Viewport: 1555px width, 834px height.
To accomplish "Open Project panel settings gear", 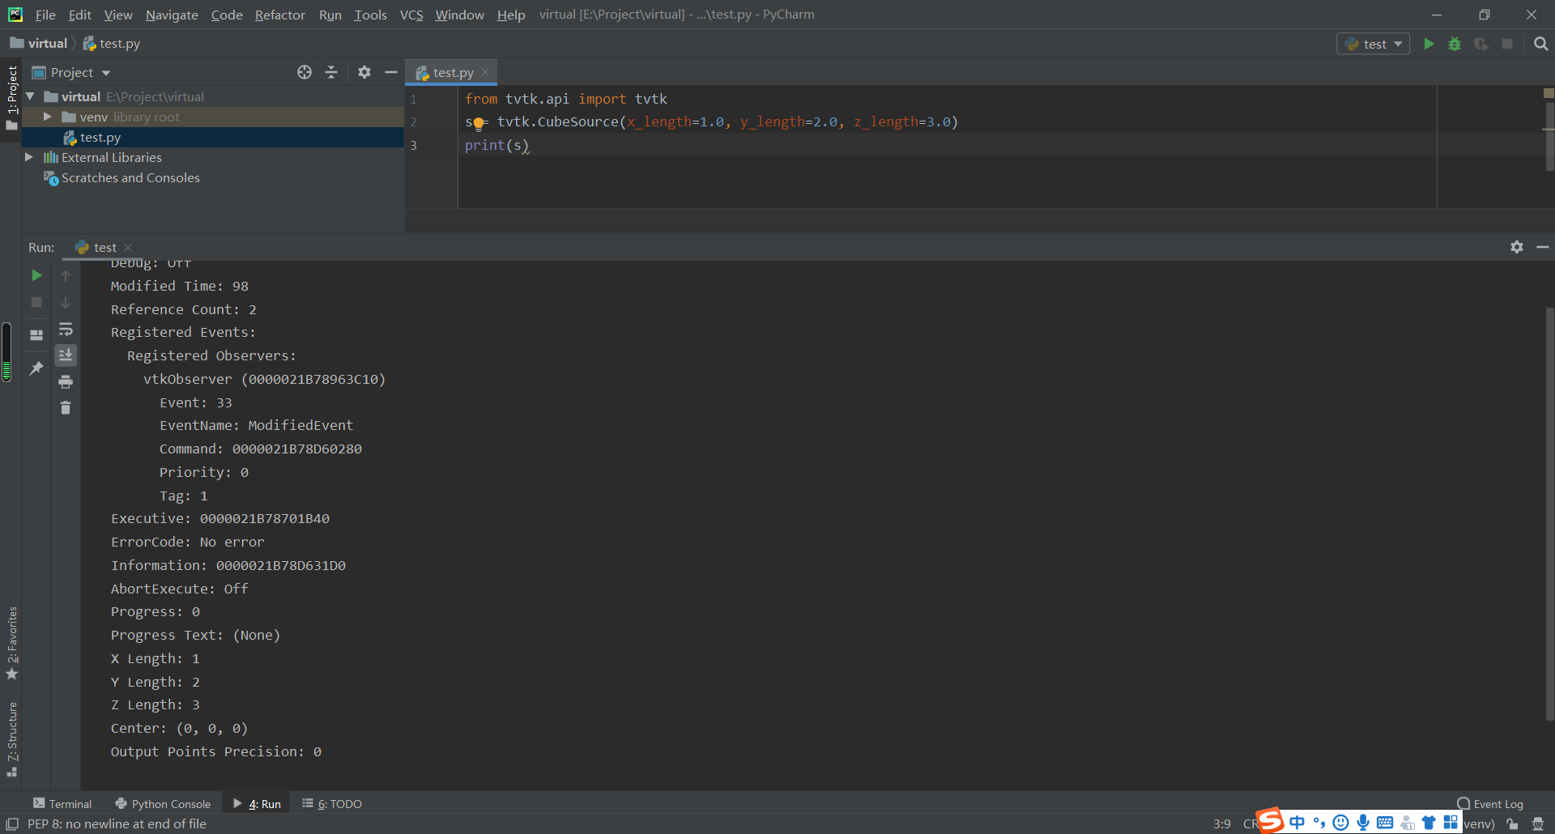I will (364, 72).
